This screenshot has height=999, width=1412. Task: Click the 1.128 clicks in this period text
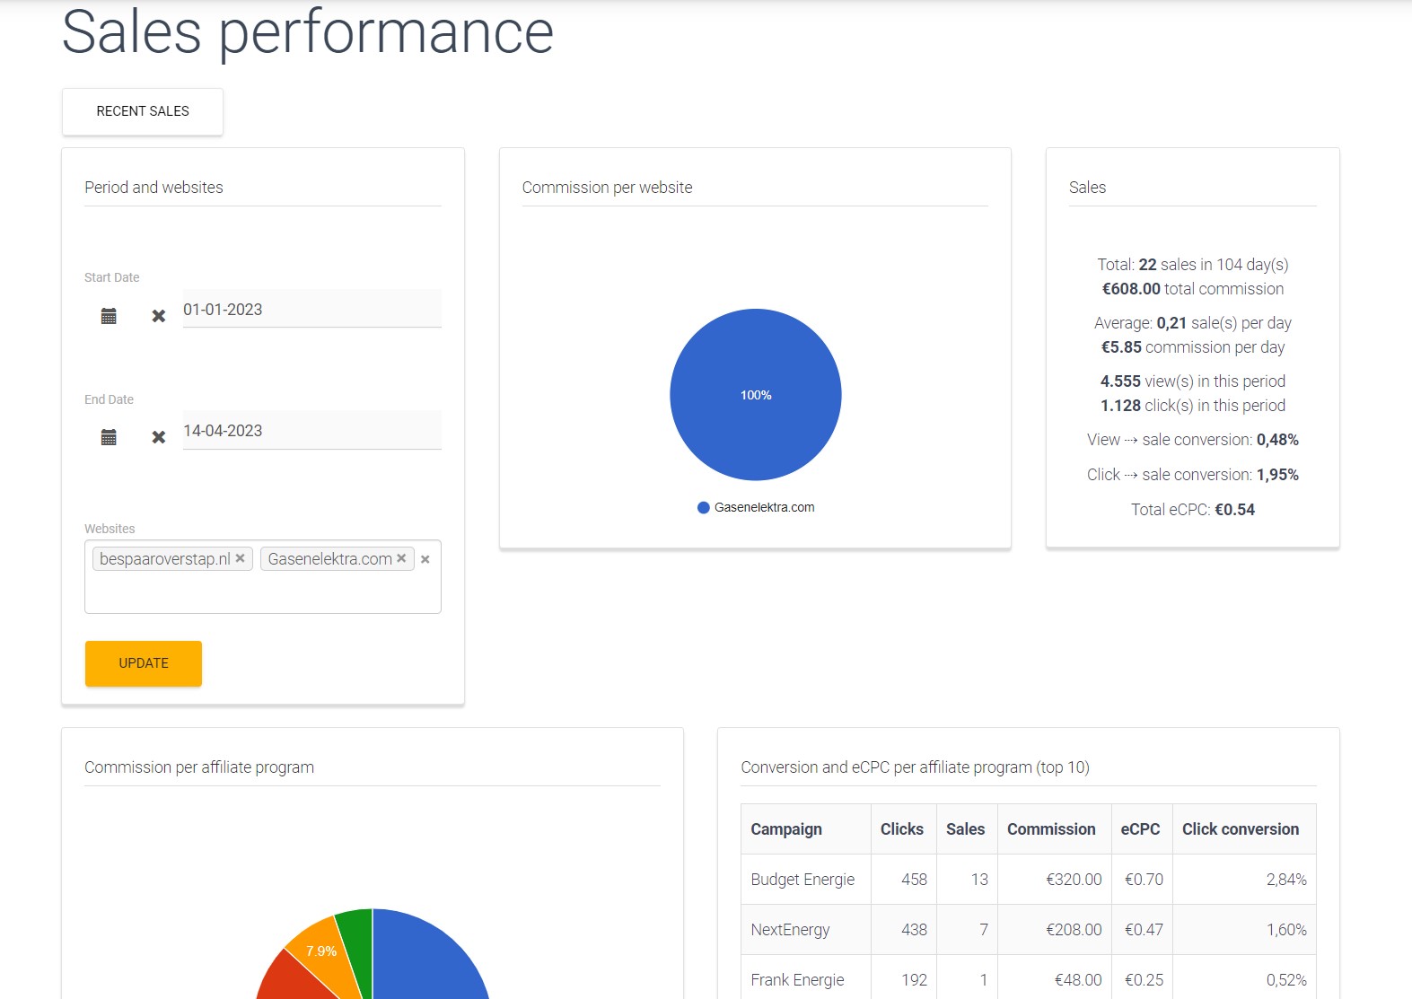[x=1193, y=406]
